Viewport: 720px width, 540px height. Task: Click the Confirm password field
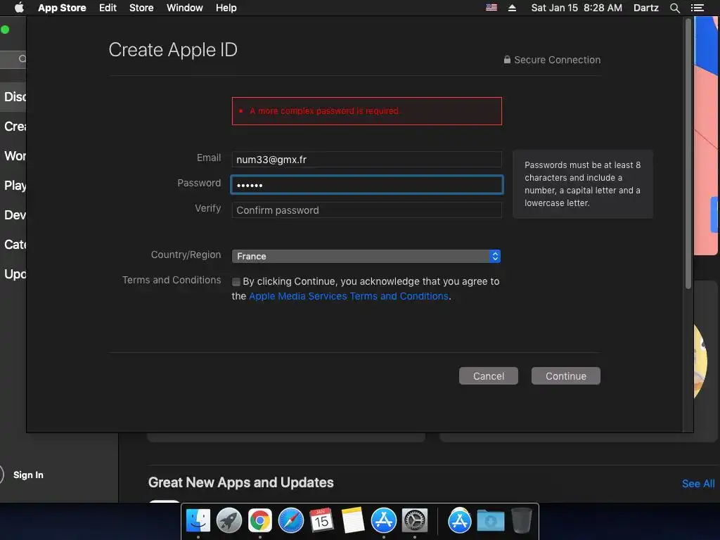click(366, 210)
